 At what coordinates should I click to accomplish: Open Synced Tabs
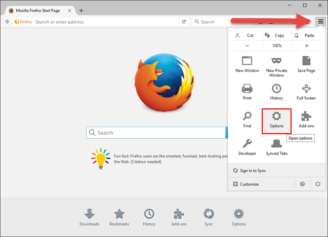tap(276, 147)
